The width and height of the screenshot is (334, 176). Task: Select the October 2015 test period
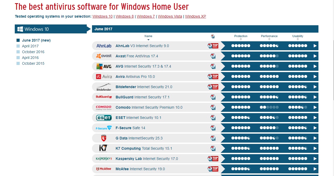click(x=33, y=63)
